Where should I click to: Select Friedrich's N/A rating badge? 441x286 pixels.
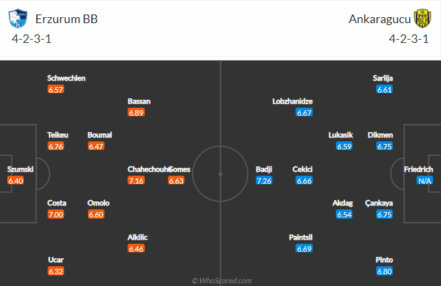pyautogui.click(x=424, y=180)
